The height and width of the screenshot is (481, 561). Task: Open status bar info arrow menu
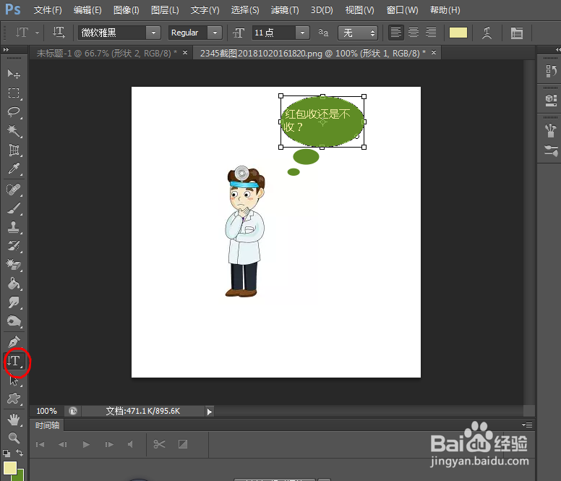210,412
